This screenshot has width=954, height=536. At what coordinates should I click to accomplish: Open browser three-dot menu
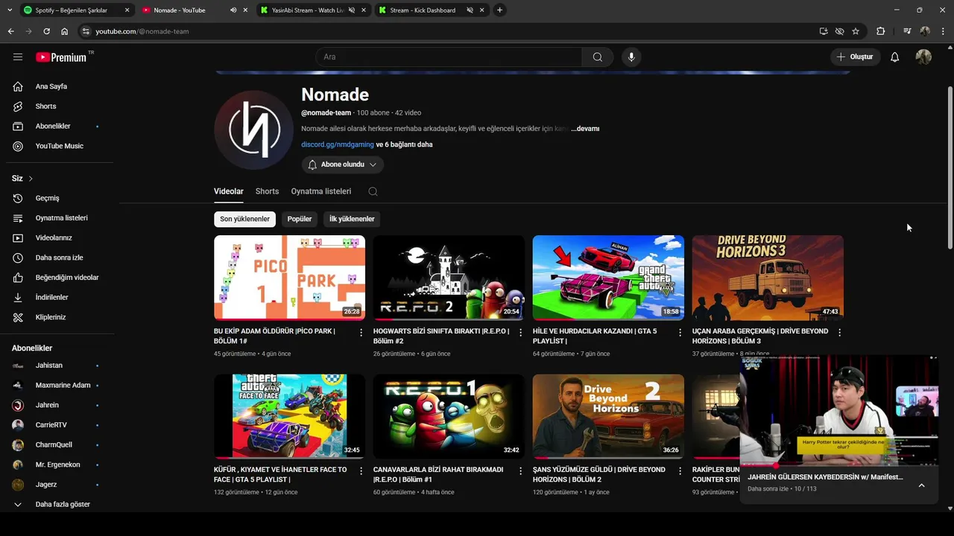943,31
